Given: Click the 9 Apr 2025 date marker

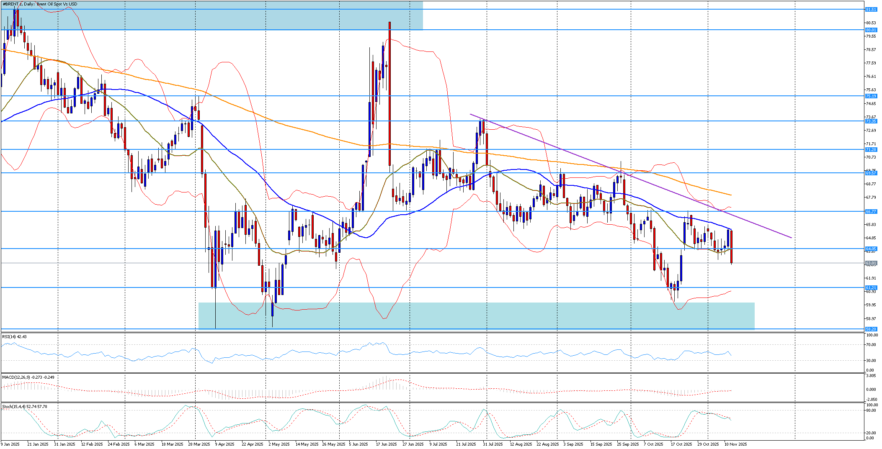Looking at the screenshot, I should [225, 444].
